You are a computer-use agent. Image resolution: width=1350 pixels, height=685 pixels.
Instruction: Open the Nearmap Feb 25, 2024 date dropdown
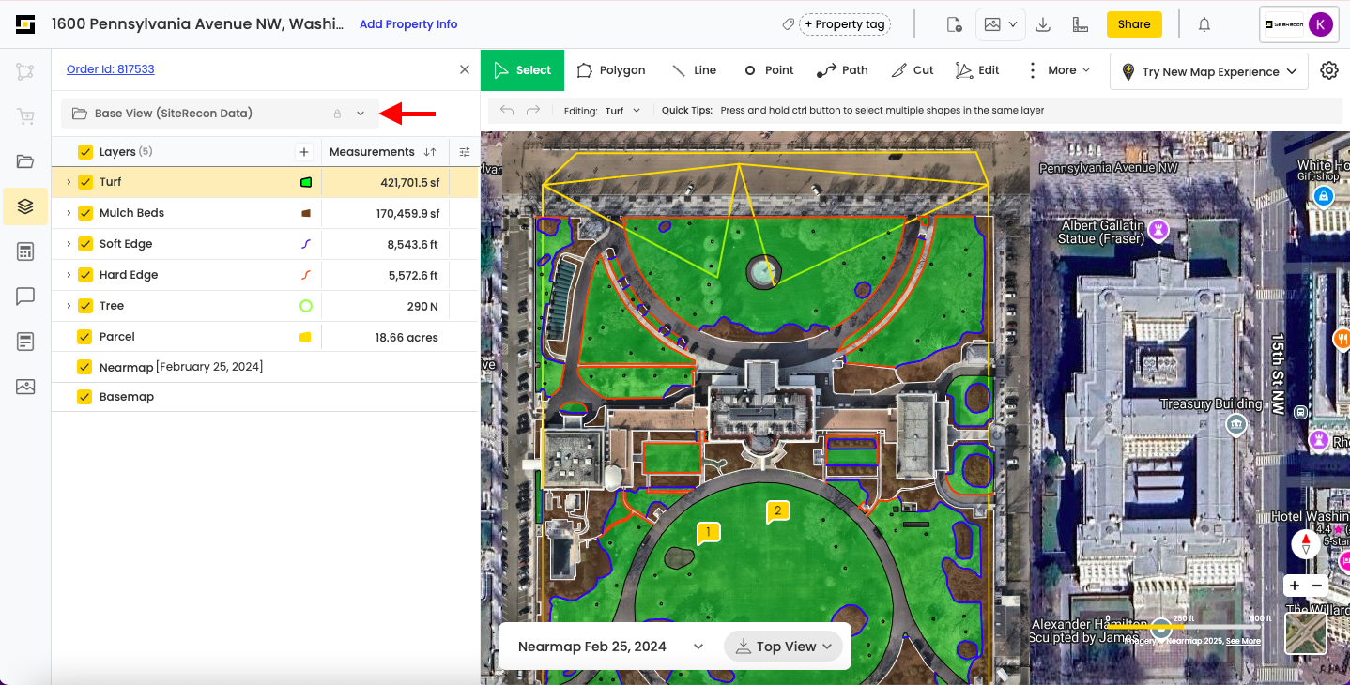[610, 647]
